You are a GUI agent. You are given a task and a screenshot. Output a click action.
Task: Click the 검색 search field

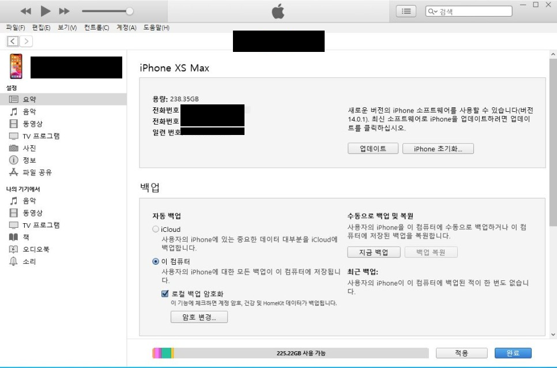[x=469, y=12]
